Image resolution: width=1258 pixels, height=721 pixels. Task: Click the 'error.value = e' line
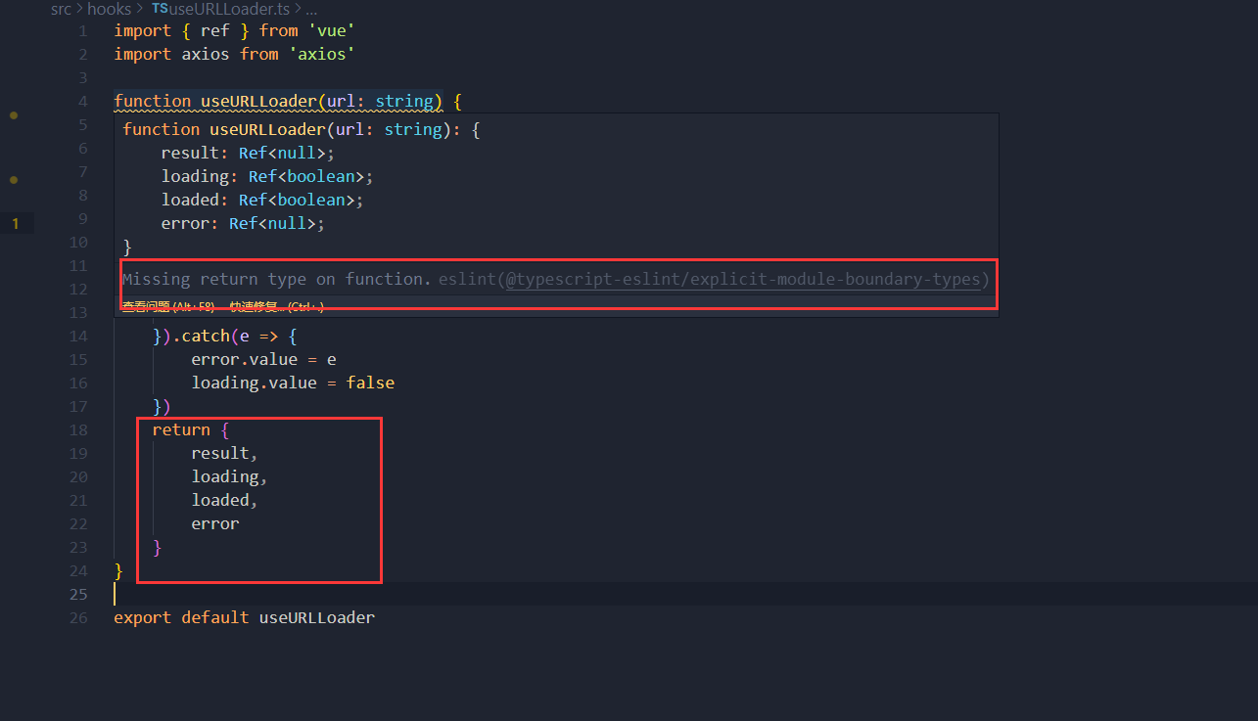[263, 359]
